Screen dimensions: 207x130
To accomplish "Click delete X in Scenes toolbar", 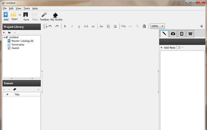I will (38, 89).
